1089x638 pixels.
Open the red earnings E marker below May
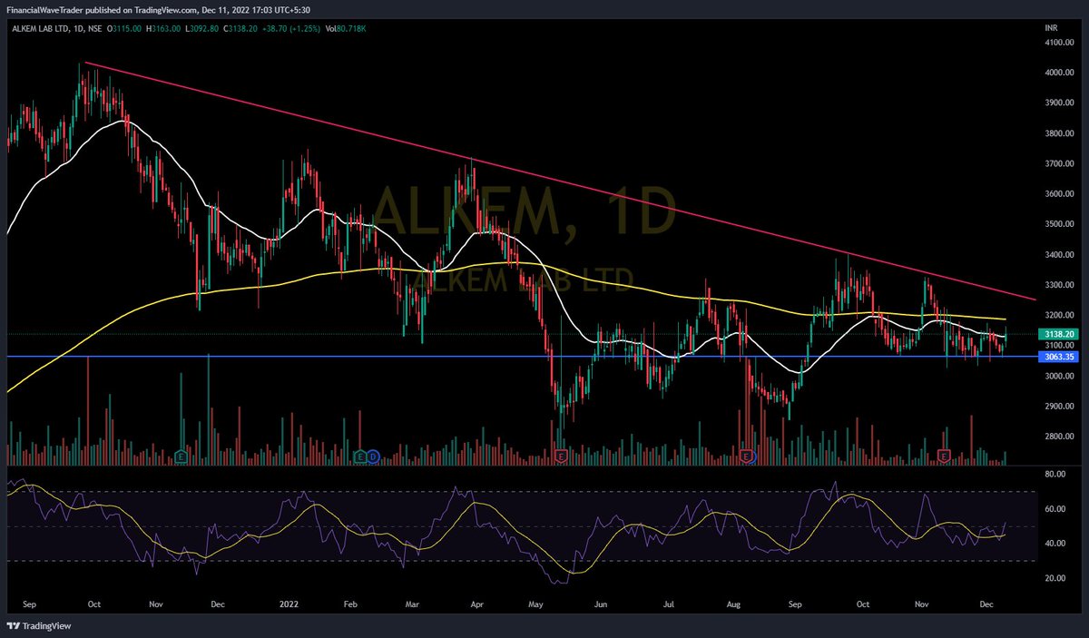click(561, 455)
